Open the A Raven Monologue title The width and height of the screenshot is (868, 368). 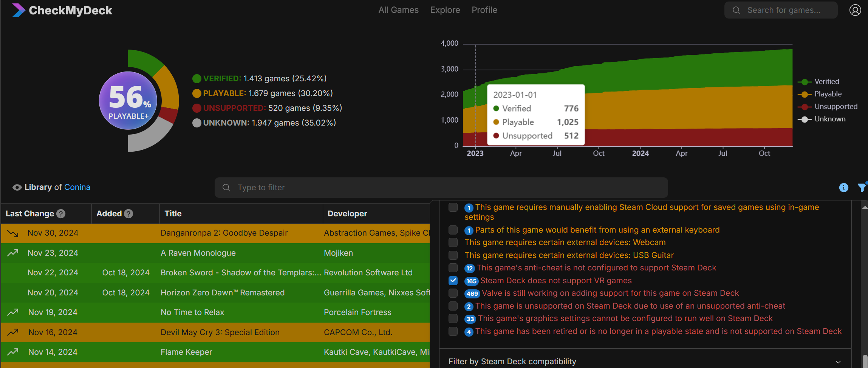[198, 253]
